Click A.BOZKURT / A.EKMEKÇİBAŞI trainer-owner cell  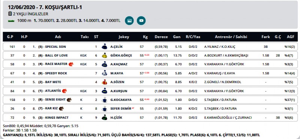[x=226, y=55]
